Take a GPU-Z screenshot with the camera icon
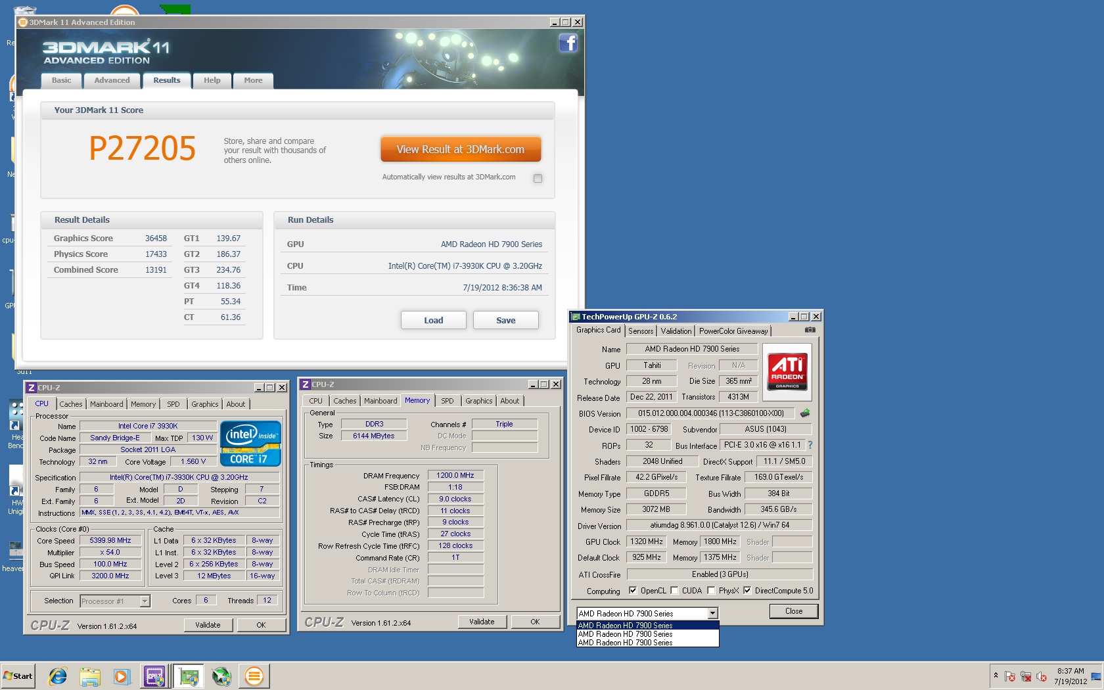Screen dimensions: 1104x690 pyautogui.click(x=810, y=330)
